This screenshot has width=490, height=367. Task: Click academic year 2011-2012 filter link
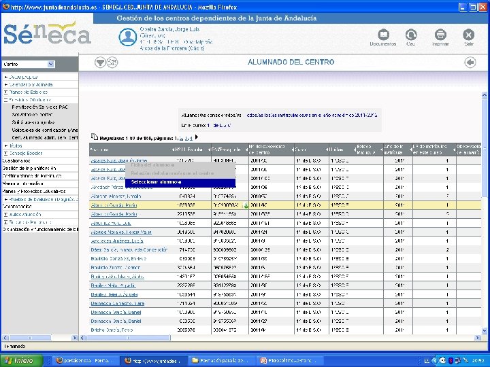(x=312, y=116)
